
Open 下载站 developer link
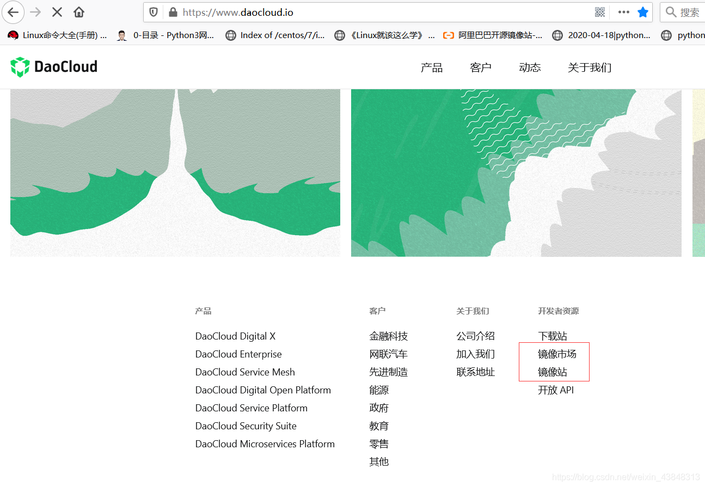click(x=553, y=336)
